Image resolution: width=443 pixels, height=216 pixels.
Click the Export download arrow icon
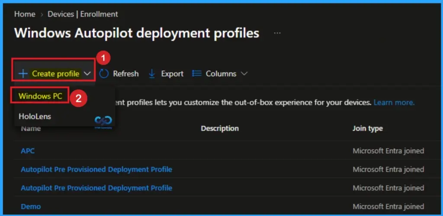(152, 74)
